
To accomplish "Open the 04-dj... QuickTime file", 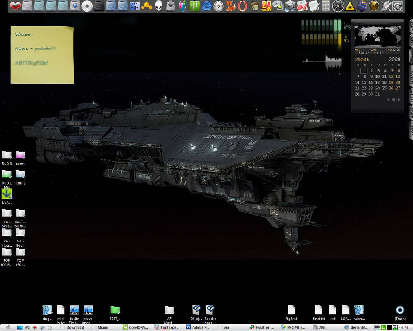I will pyautogui.click(x=196, y=313).
